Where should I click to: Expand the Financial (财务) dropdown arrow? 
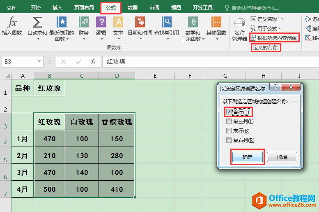click(x=84, y=39)
